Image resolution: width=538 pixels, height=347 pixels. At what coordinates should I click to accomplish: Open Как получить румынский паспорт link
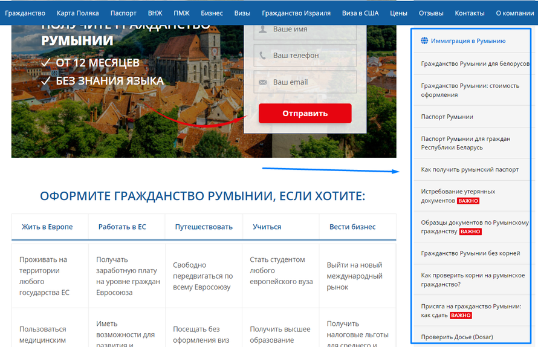pos(470,169)
